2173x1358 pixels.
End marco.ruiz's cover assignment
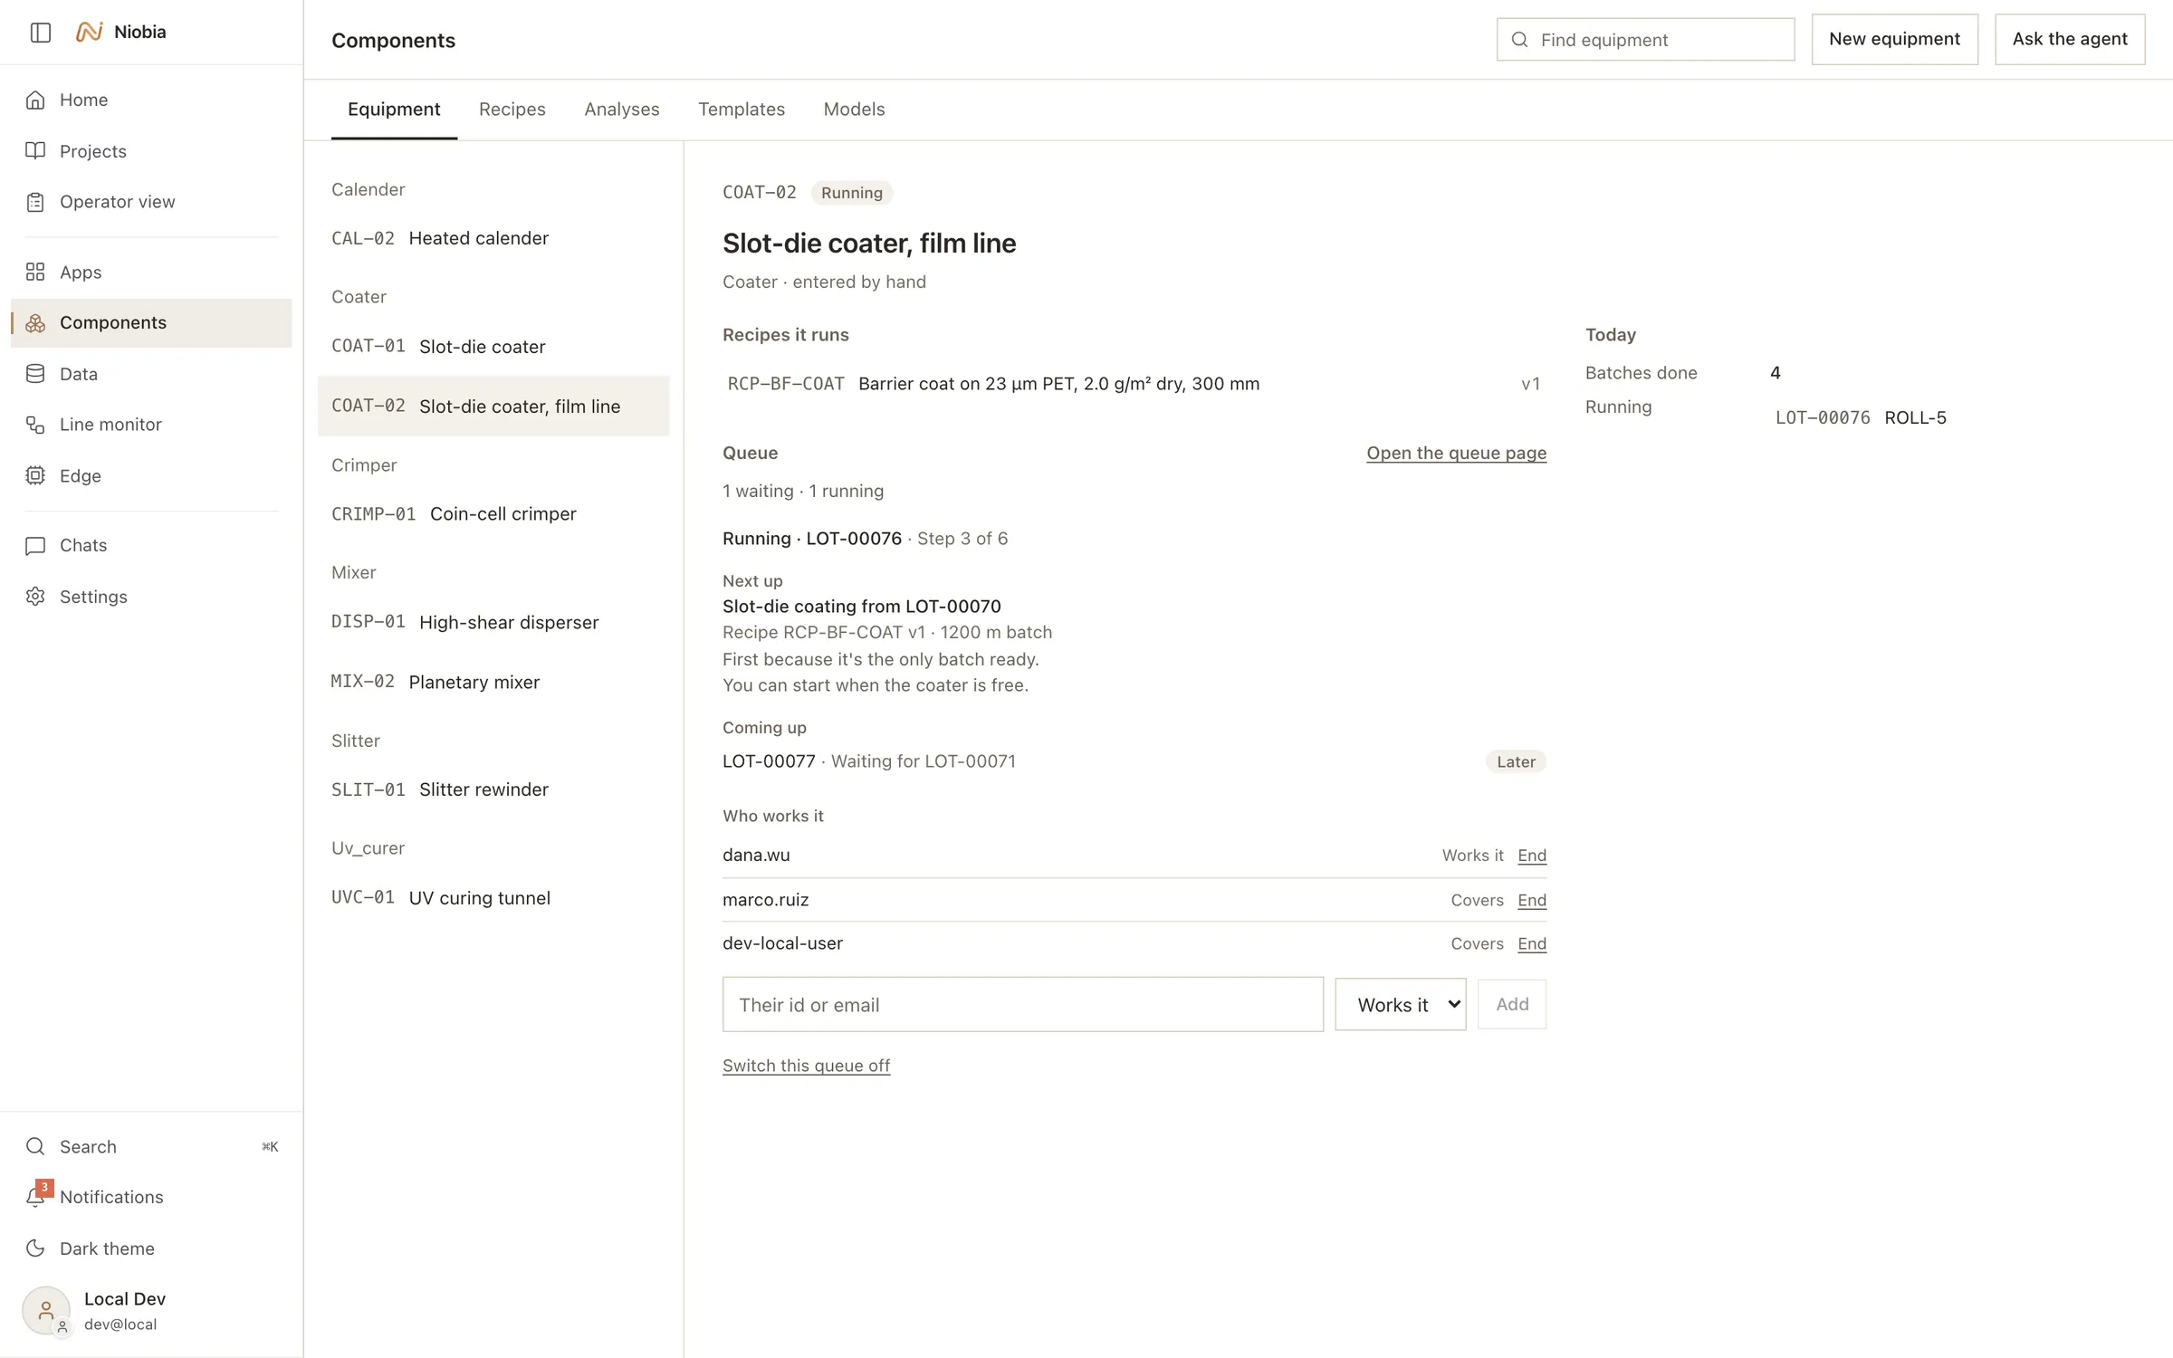click(x=1532, y=900)
